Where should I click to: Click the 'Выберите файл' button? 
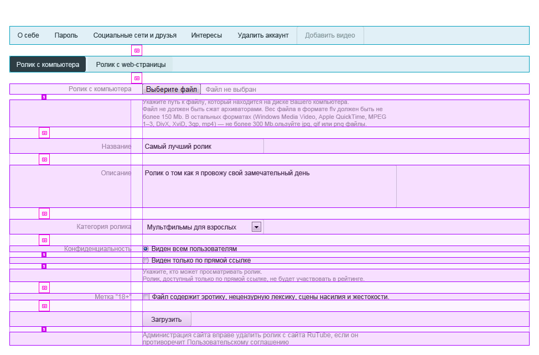(x=172, y=89)
